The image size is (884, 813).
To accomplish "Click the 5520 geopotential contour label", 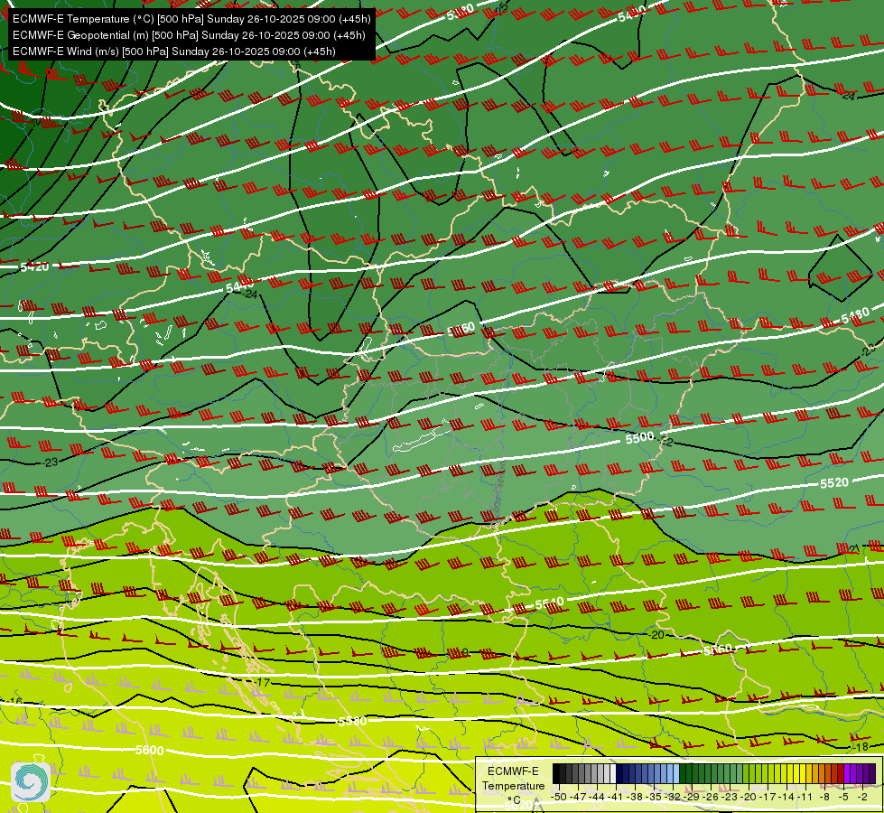I will [x=833, y=483].
